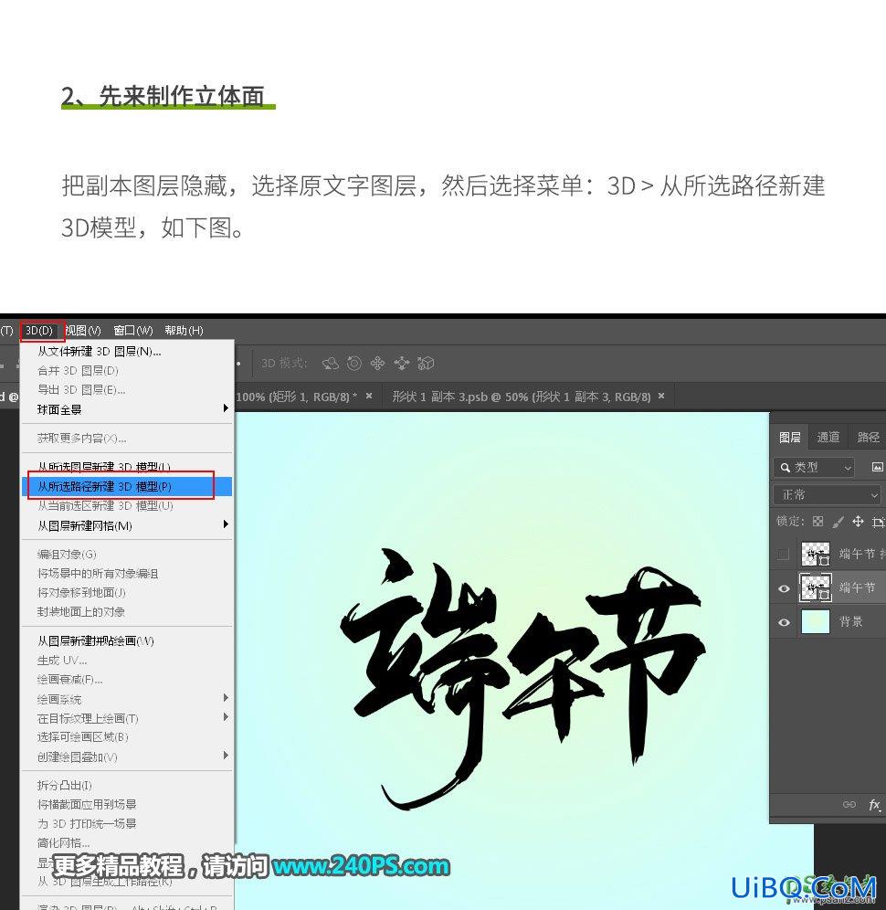
Task: Click the 3D pan/drag mode icon
Action: click(378, 364)
